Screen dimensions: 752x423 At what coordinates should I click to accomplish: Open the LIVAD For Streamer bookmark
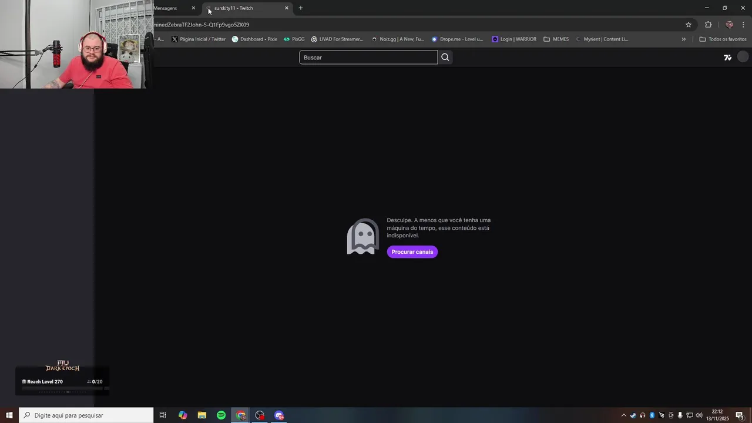coord(337,39)
